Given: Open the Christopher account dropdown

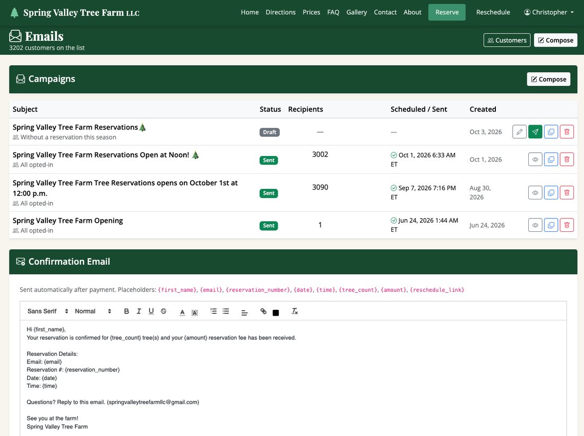Looking at the screenshot, I should [x=548, y=12].
